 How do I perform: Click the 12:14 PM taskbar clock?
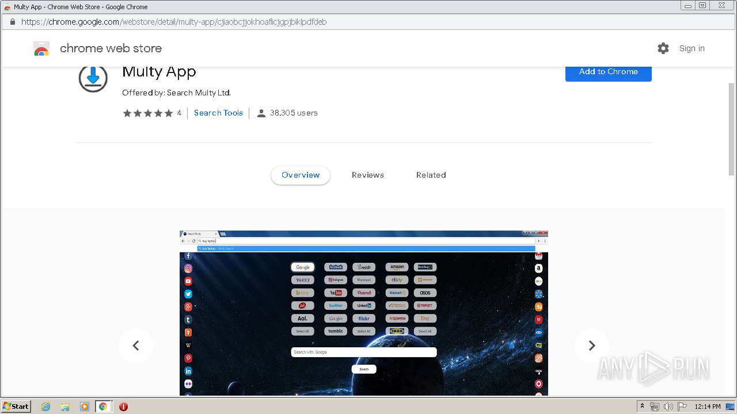pyautogui.click(x=708, y=407)
